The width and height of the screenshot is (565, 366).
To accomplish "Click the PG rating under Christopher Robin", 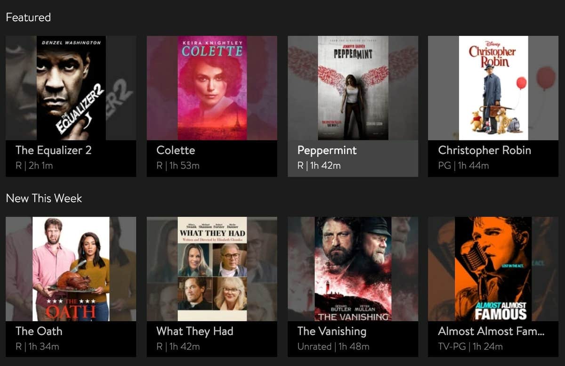I will point(444,166).
